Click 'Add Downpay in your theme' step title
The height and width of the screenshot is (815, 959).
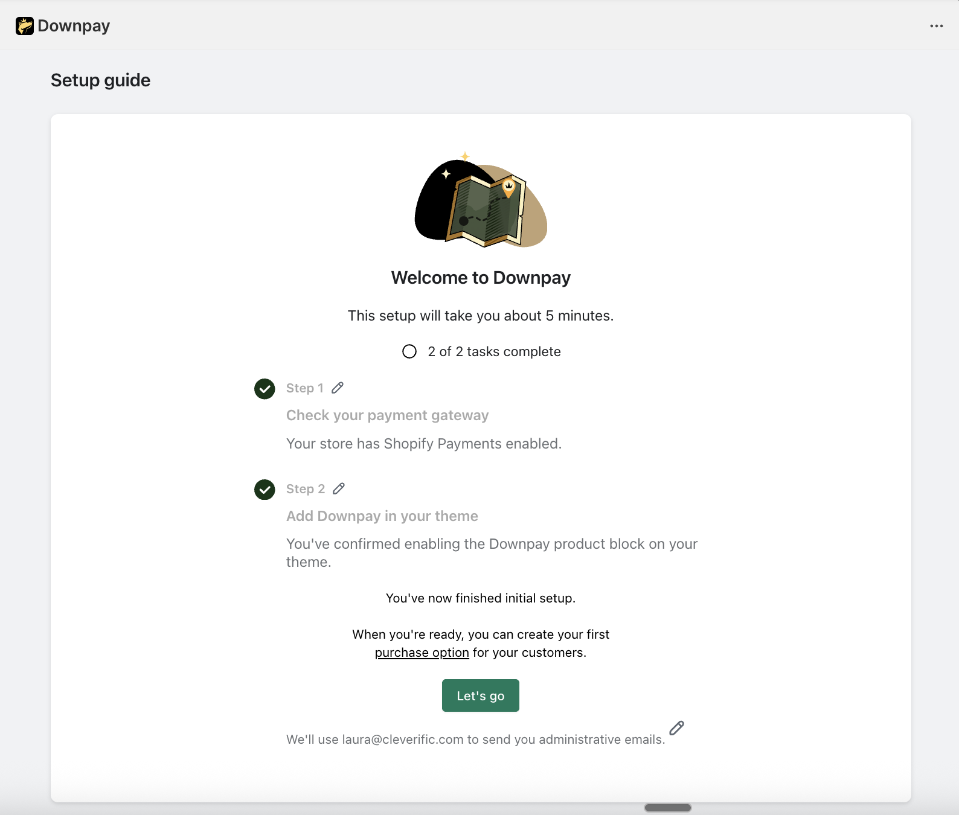382,516
